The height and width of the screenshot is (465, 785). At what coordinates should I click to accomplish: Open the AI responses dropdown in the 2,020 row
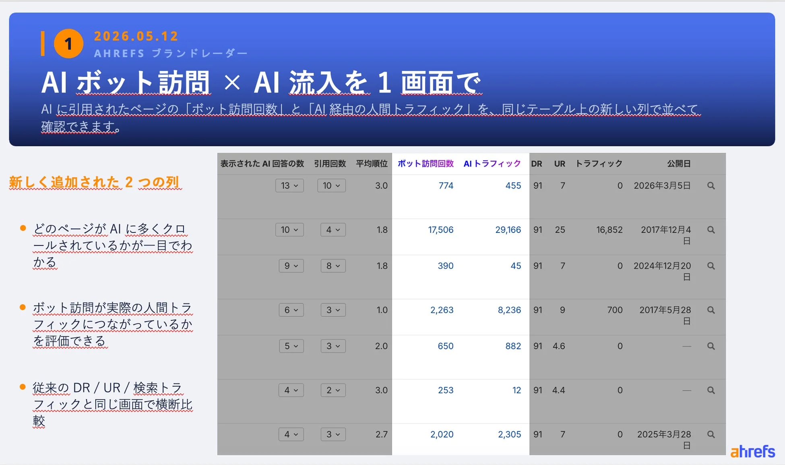point(291,434)
